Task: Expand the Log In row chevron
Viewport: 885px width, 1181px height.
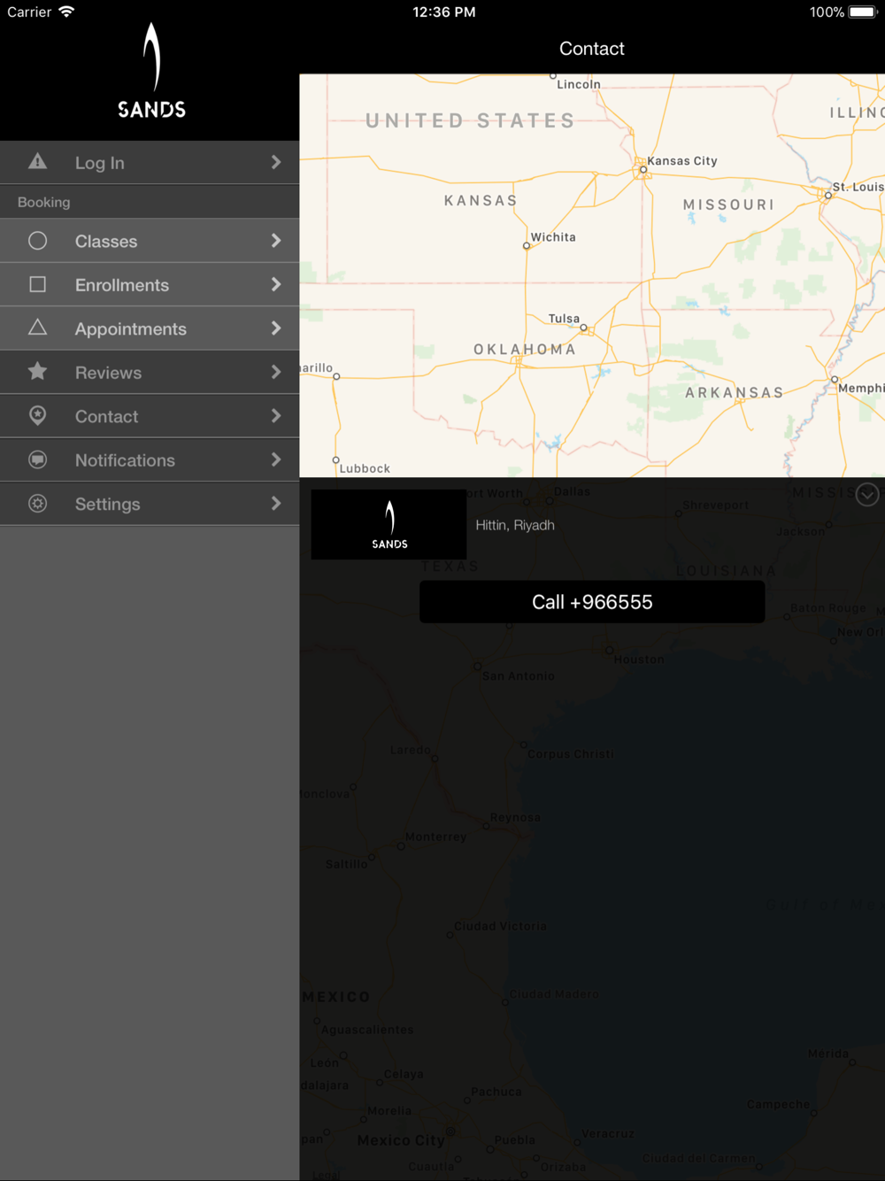Action: click(276, 162)
